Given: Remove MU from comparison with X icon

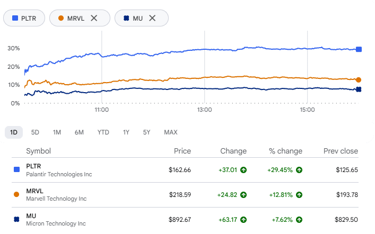Looking at the screenshot, I should point(152,18).
